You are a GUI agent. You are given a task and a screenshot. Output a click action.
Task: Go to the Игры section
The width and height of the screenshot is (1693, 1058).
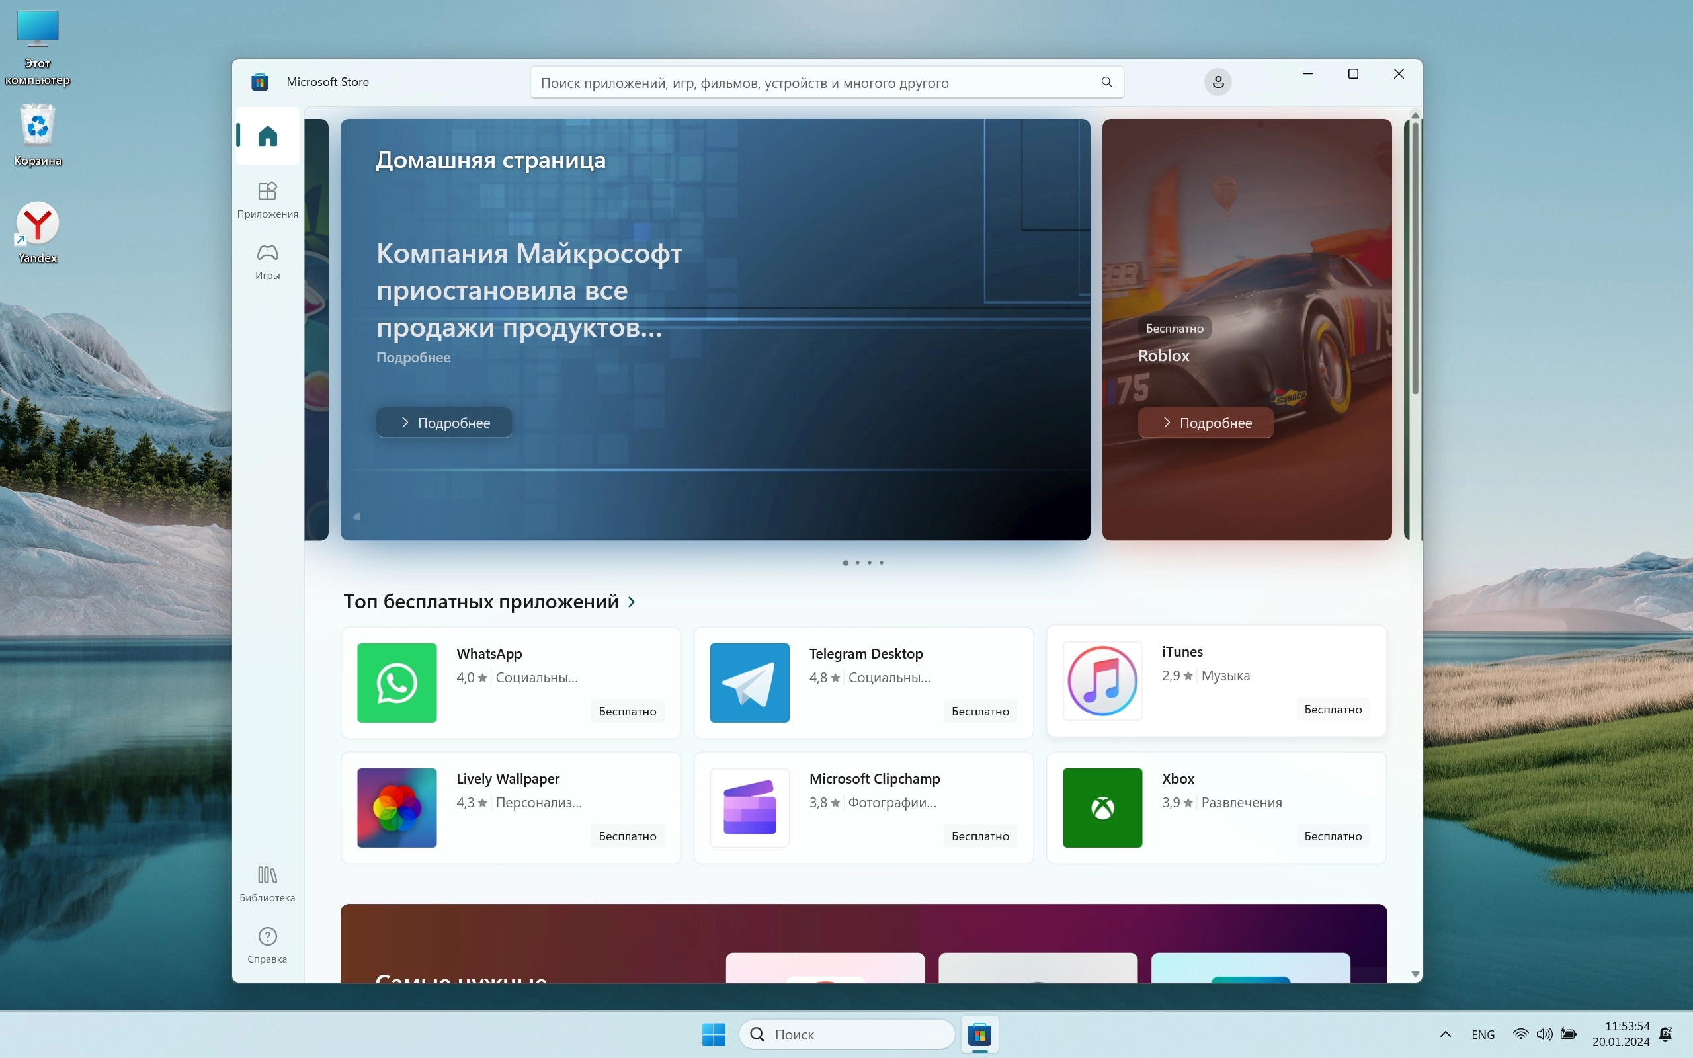tap(267, 261)
